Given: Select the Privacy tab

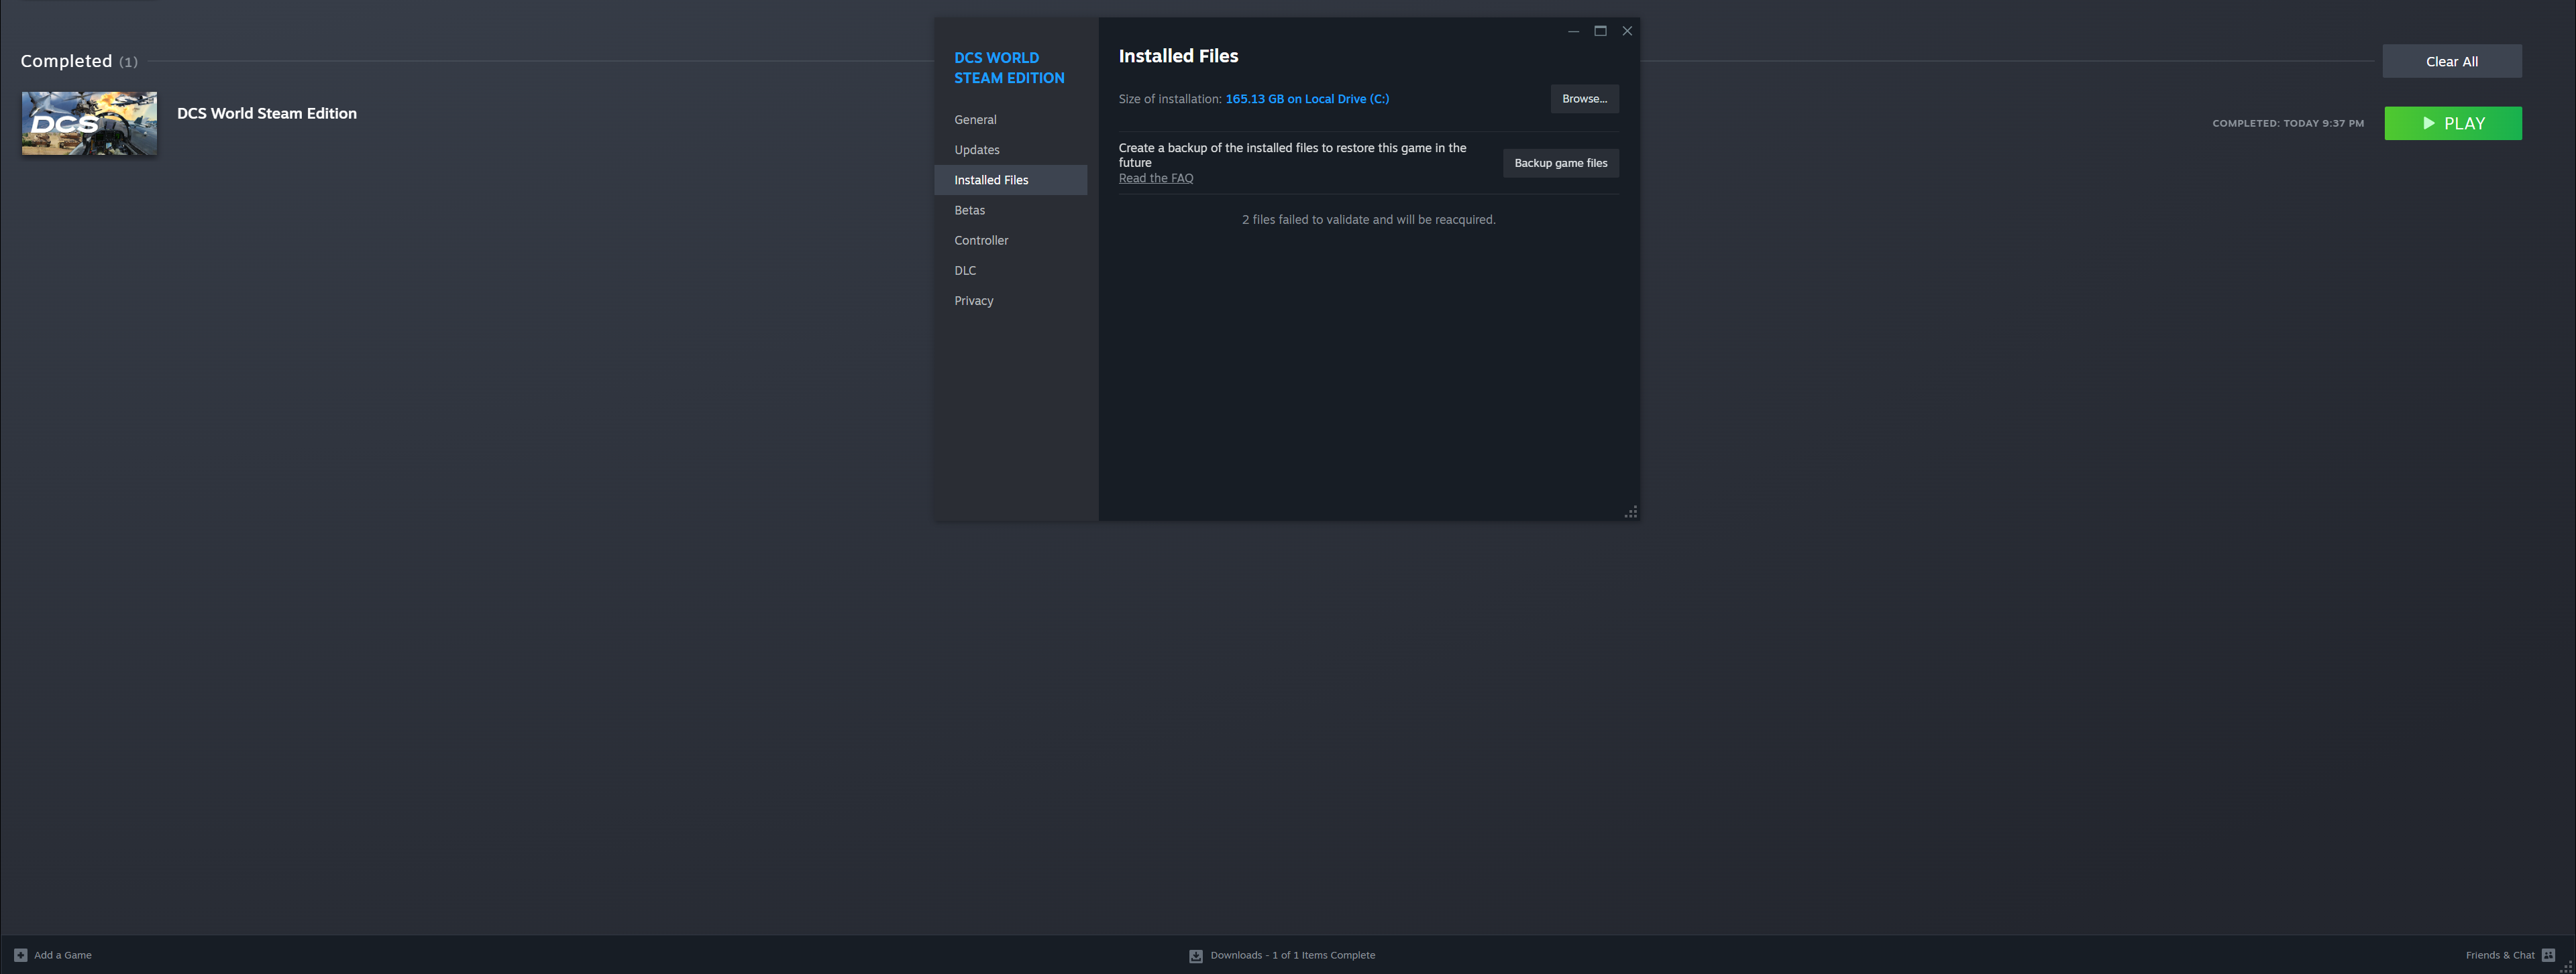Looking at the screenshot, I should [x=1010, y=301].
